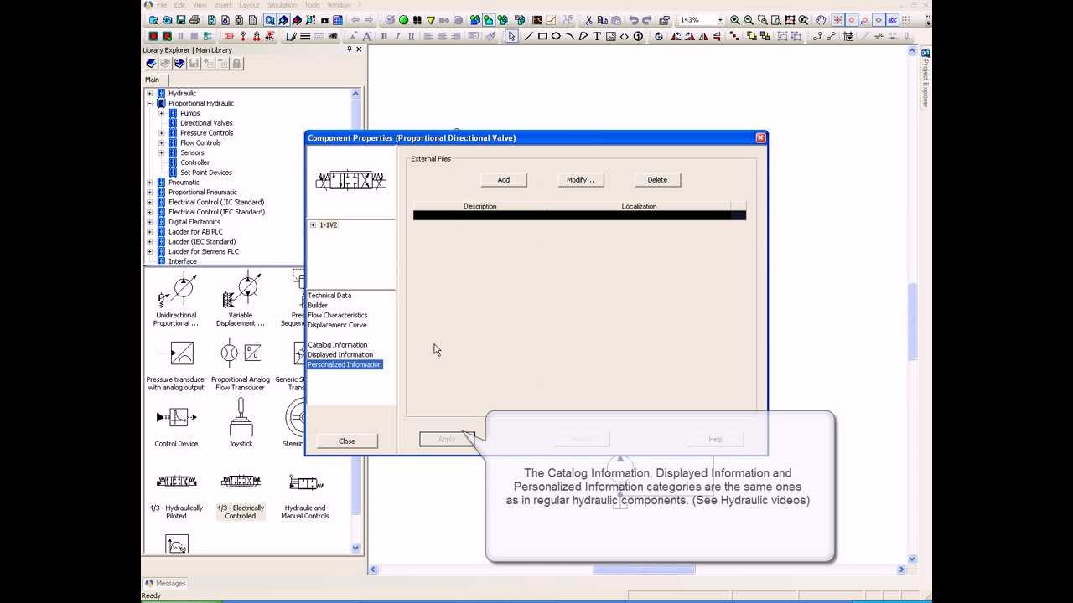Select Directional Valves in library tree
The height and width of the screenshot is (603, 1073).
point(206,123)
